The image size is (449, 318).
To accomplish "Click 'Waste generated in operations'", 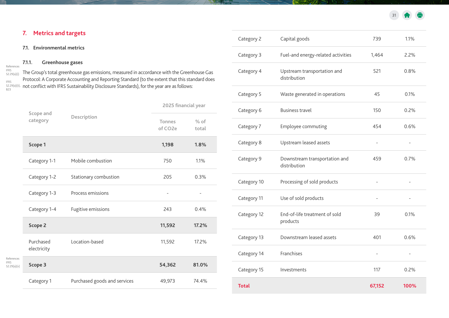I will point(313,94).
